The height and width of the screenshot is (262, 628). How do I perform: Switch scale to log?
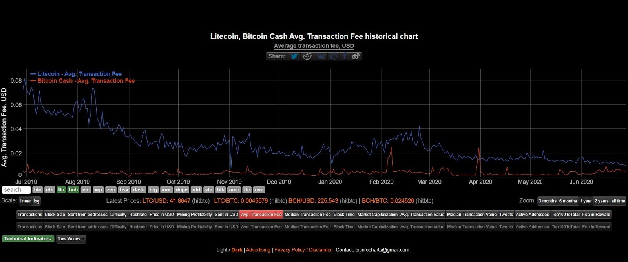tap(37, 201)
